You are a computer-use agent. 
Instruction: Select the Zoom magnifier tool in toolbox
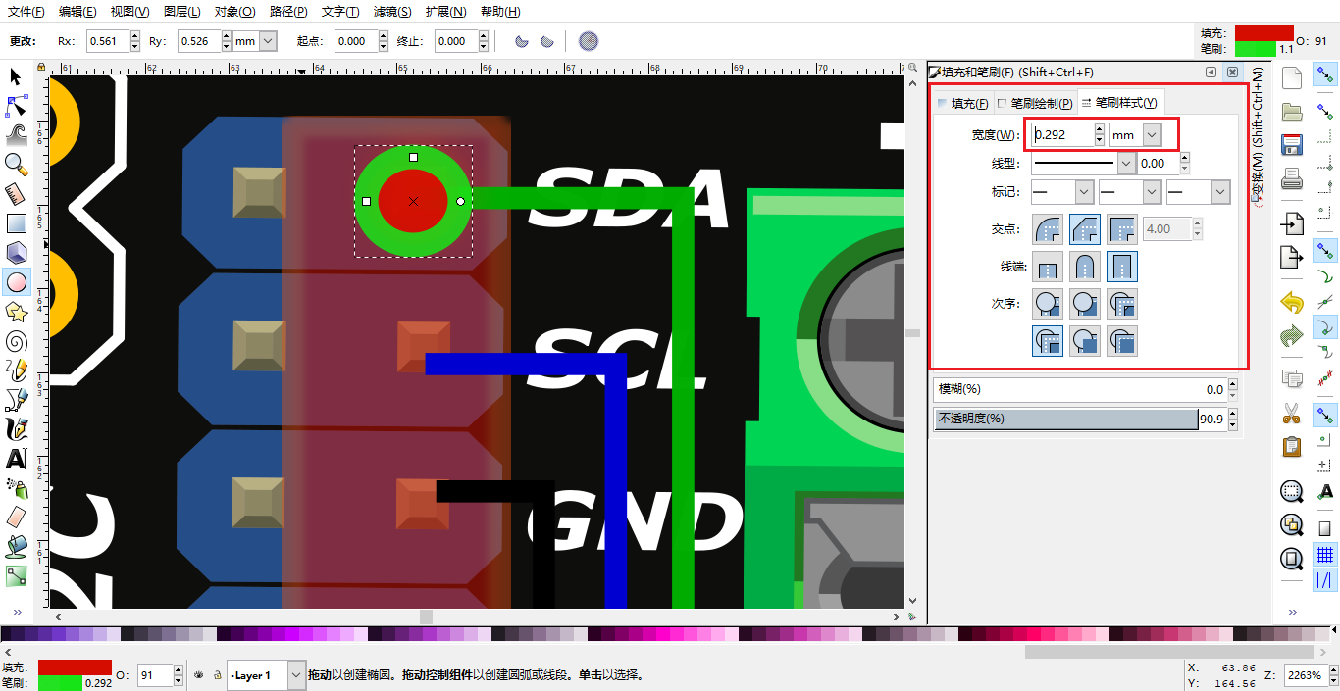pos(16,165)
